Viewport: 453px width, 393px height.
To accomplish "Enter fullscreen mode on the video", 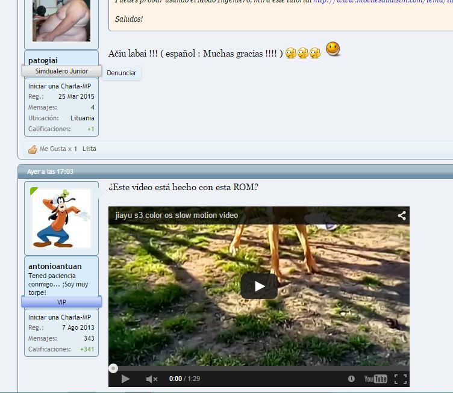I will (x=401, y=379).
